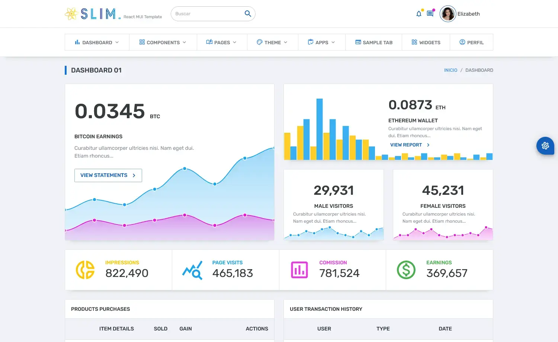Image resolution: width=558 pixels, height=342 pixels.
Task: Click the VIEW STATEMENTS button
Action: pos(108,175)
